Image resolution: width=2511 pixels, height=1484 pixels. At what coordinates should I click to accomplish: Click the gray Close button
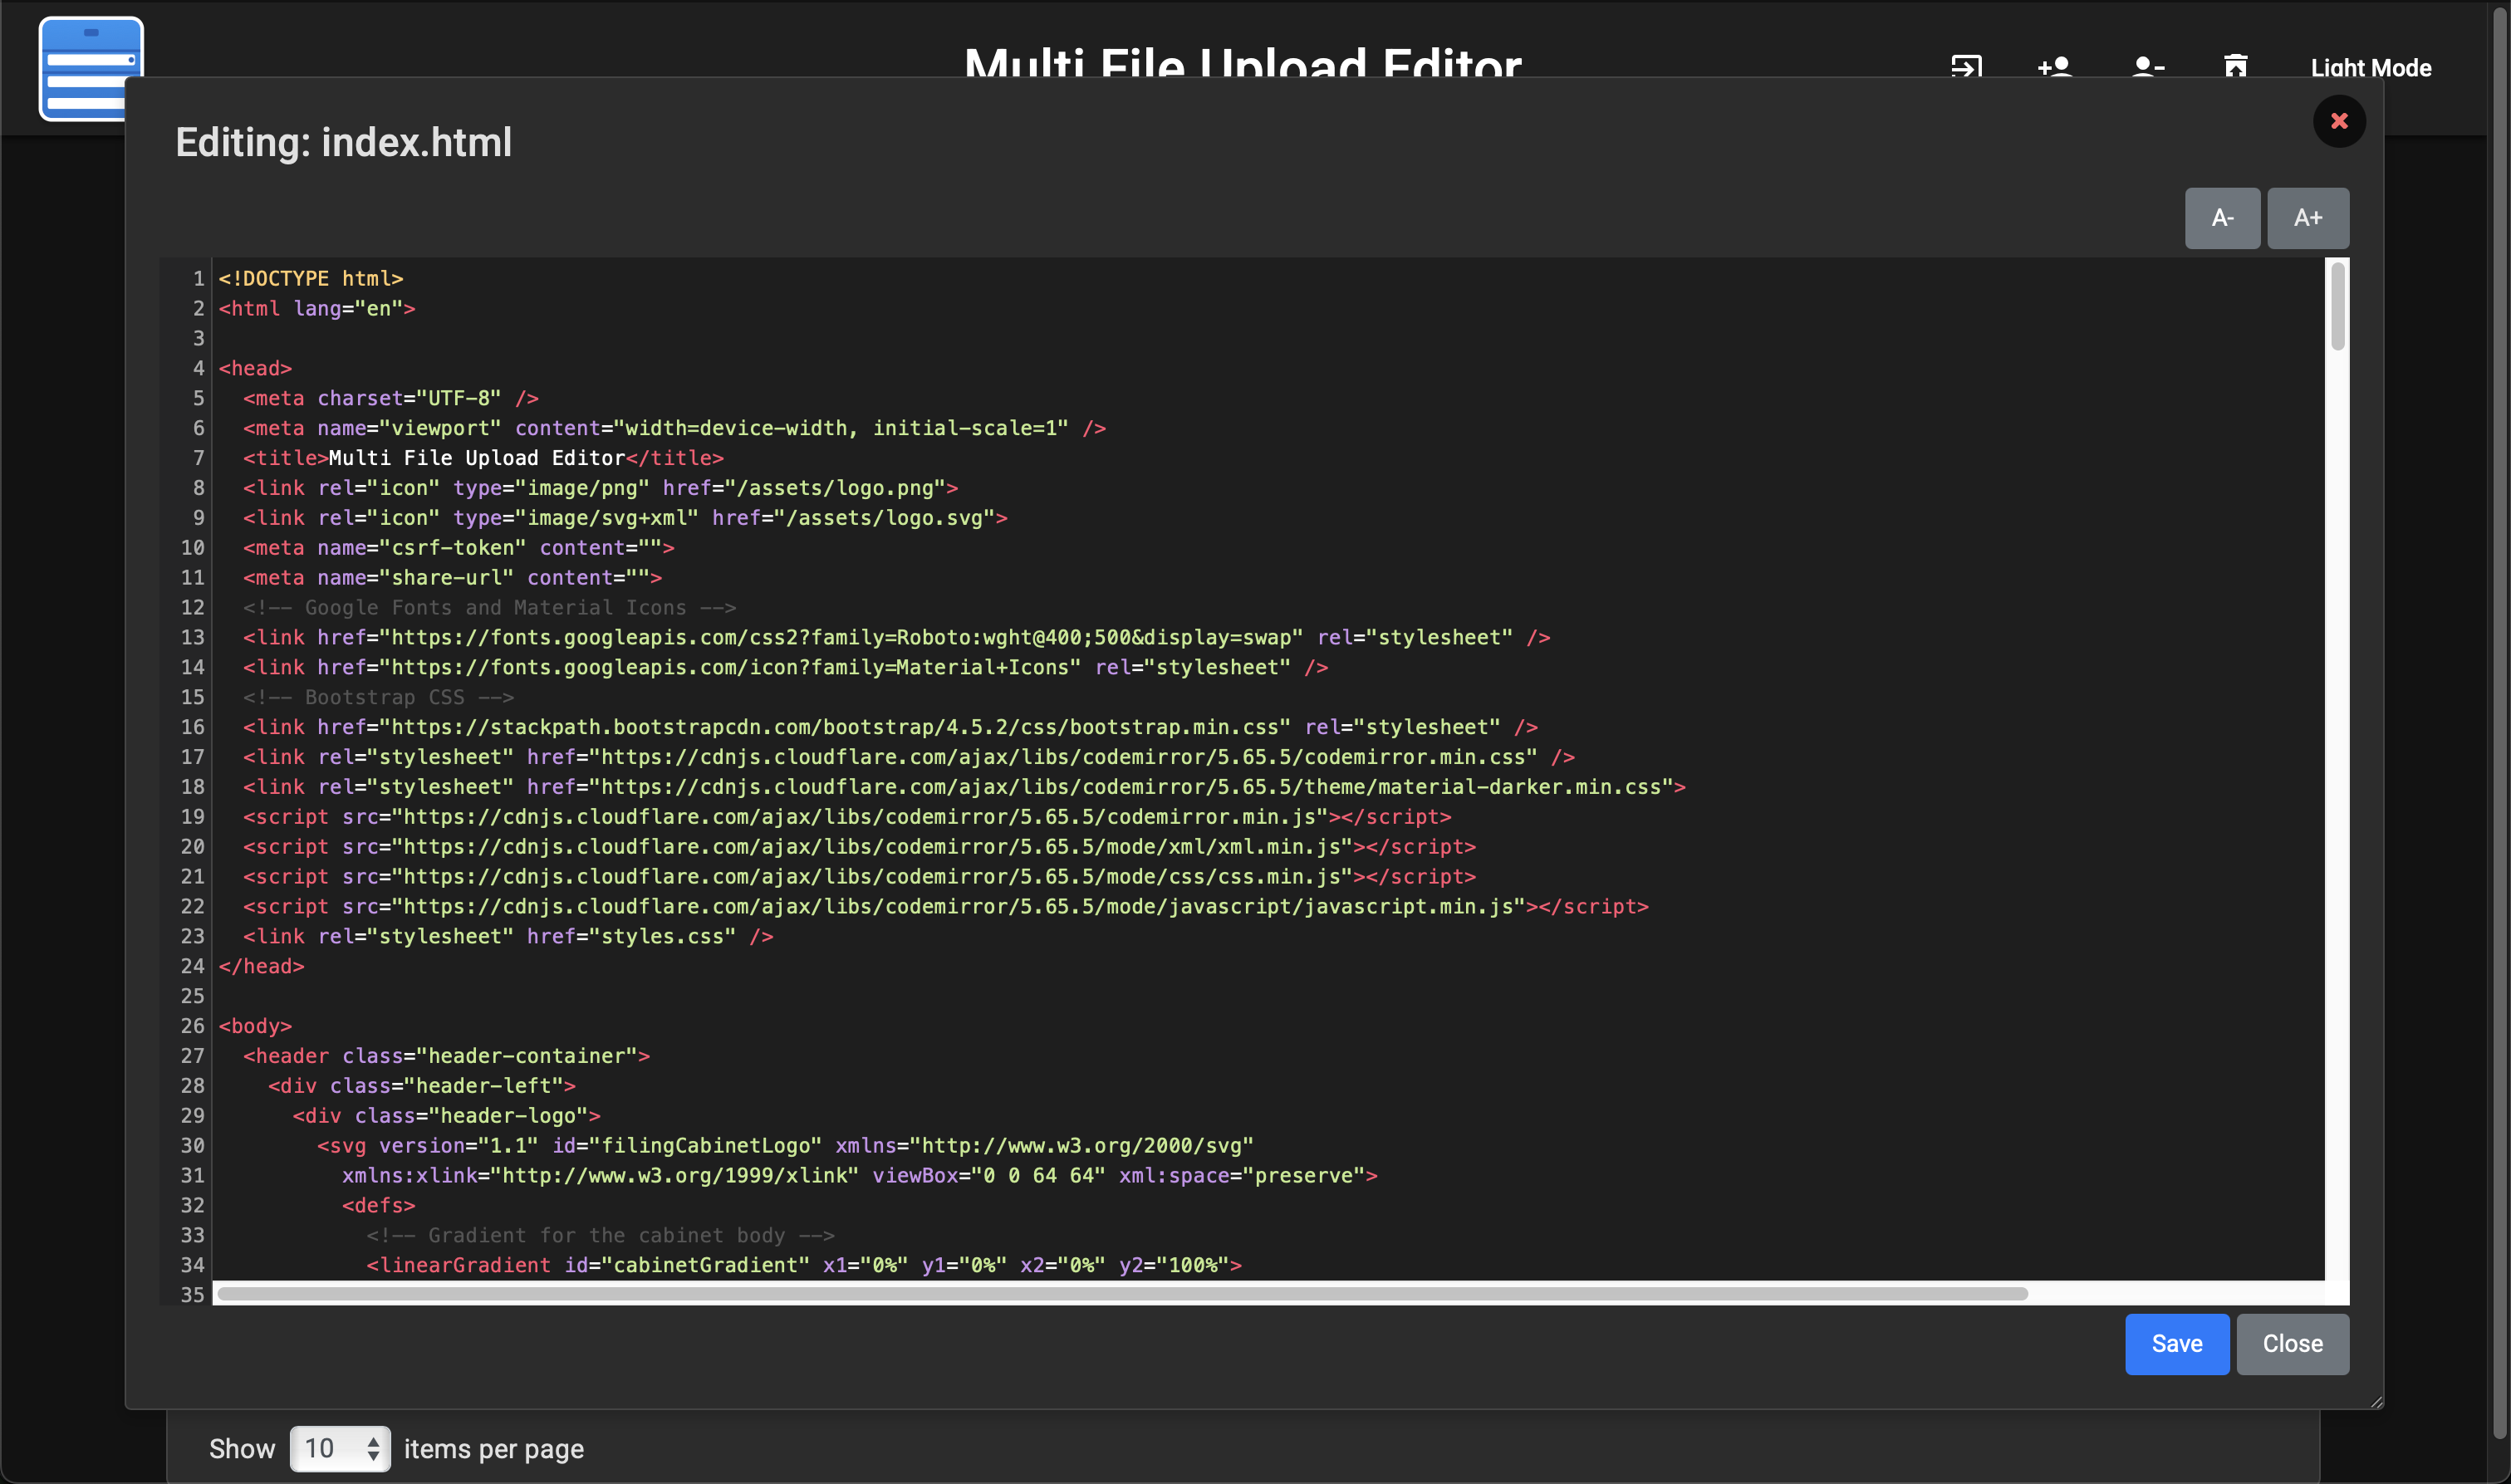[2292, 1344]
